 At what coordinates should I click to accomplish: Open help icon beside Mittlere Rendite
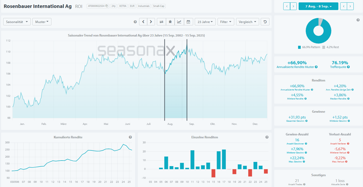pos(306,99)
